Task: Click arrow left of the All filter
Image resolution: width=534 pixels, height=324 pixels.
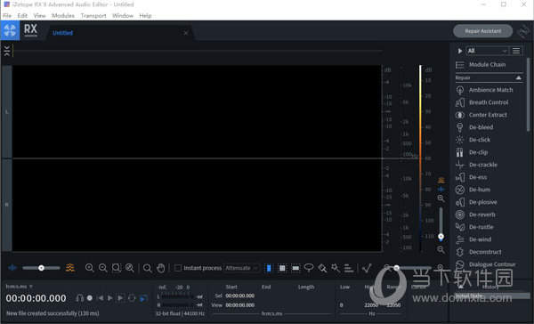Action: point(460,51)
